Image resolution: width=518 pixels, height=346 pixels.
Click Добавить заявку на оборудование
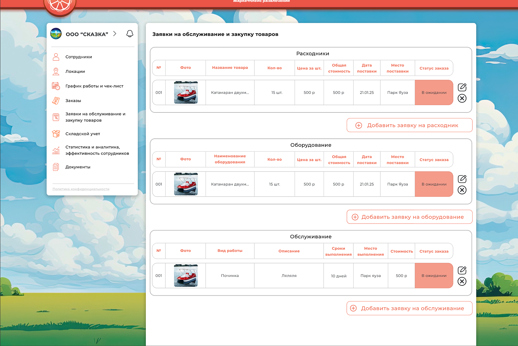coord(409,217)
